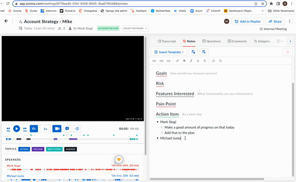Go back using the left arrow icon
The height and width of the screenshot is (182, 296).
click(x=6, y=21)
